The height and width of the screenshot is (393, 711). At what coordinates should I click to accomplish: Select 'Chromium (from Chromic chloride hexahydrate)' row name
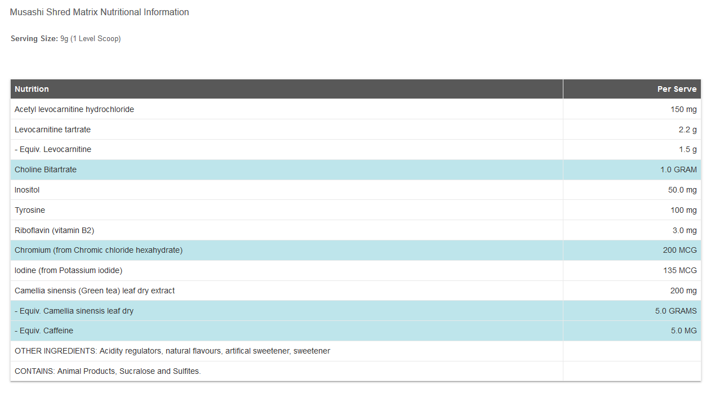pos(99,250)
